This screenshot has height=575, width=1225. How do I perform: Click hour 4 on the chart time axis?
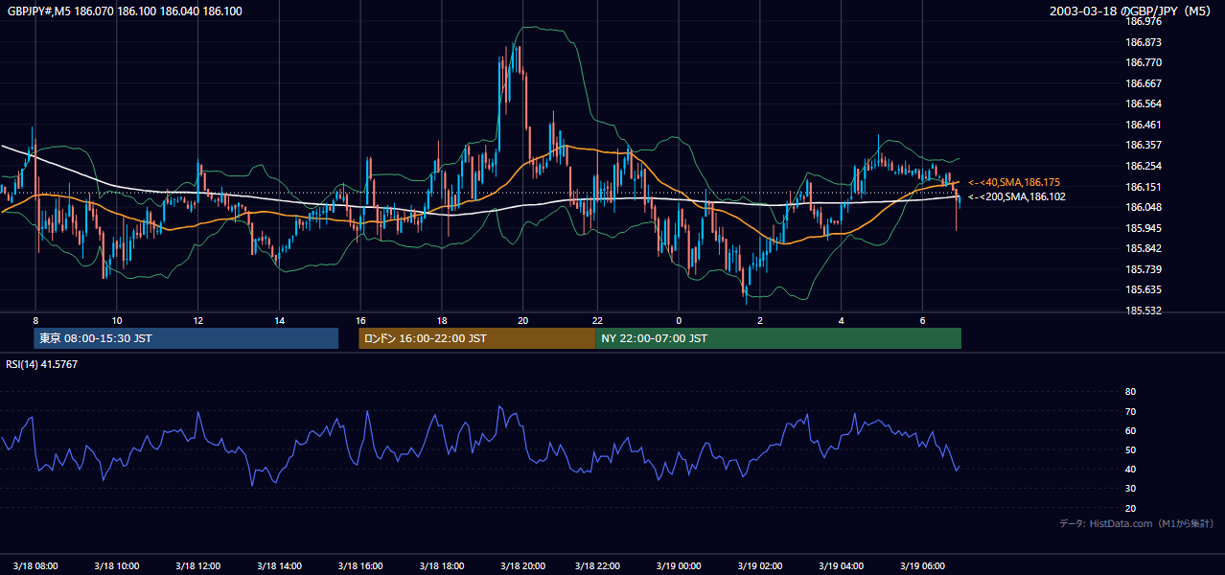[841, 320]
